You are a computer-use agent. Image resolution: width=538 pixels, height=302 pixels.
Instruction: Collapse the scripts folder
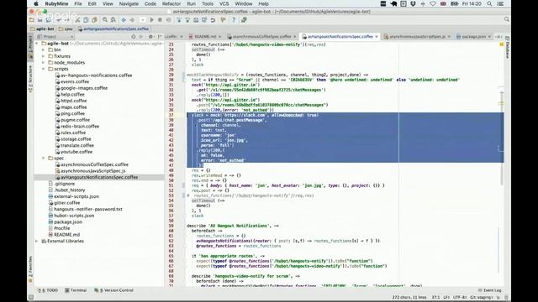44,69
